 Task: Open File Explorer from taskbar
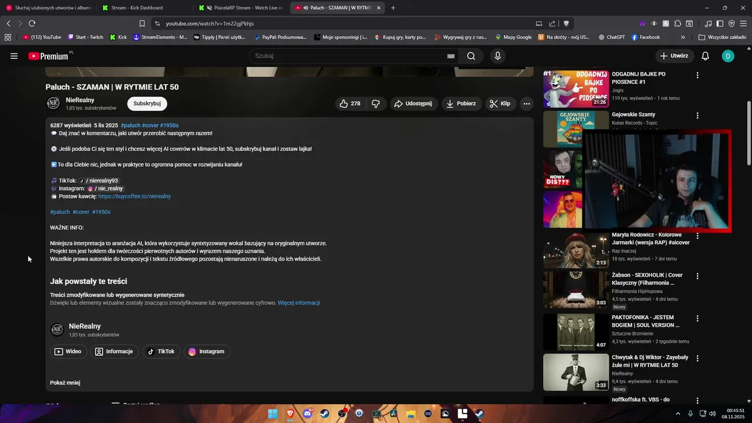411,414
